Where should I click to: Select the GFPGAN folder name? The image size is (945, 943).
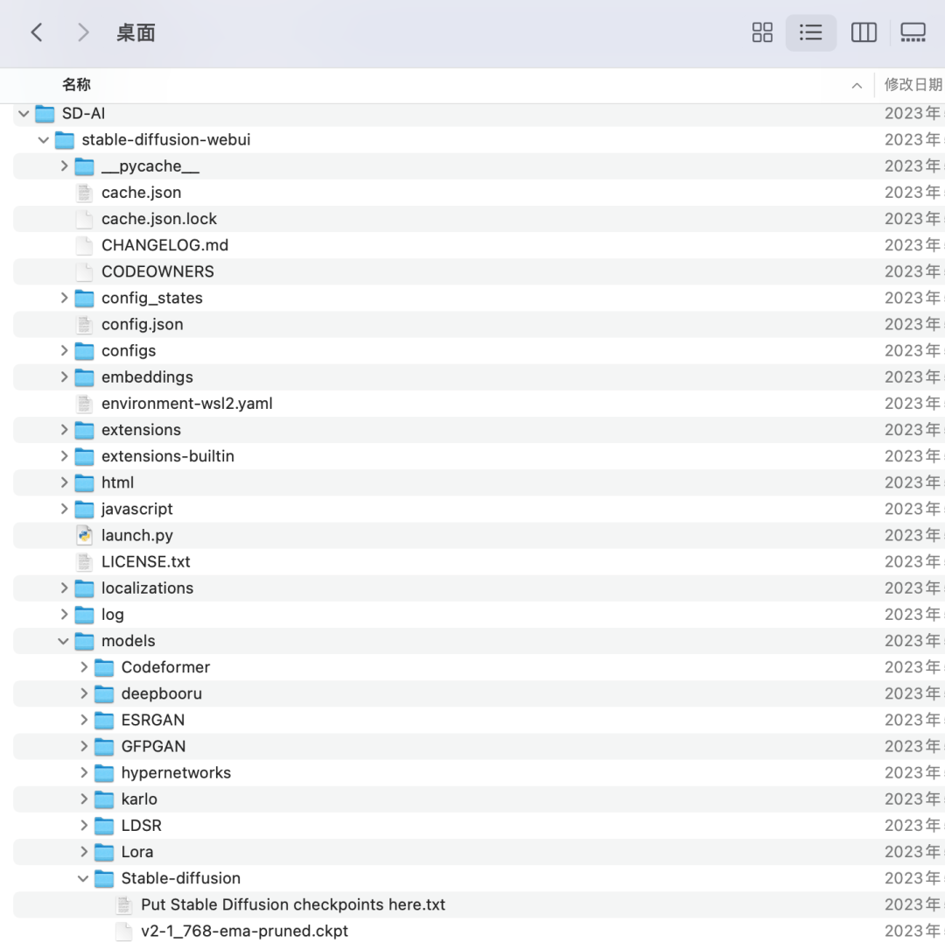pos(154,747)
